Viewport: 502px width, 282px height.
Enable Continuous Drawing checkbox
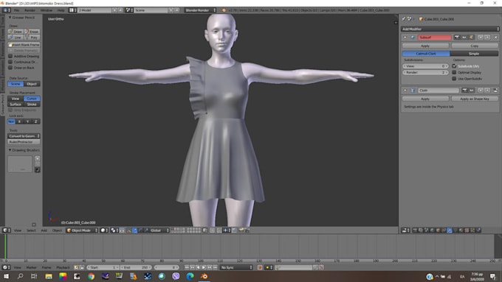coord(10,62)
